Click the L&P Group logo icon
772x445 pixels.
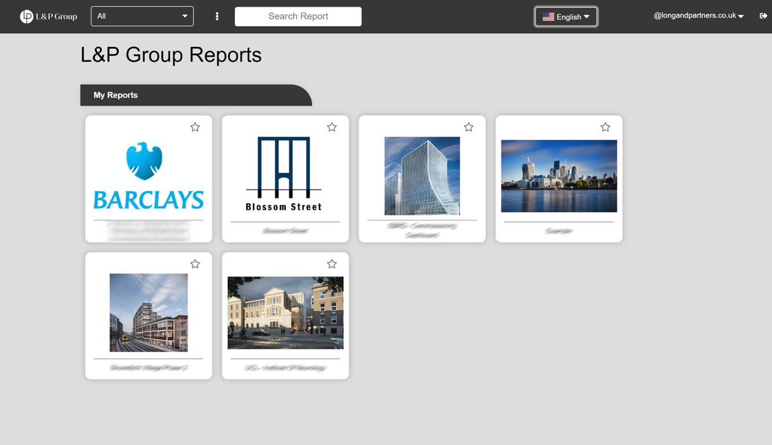point(26,16)
